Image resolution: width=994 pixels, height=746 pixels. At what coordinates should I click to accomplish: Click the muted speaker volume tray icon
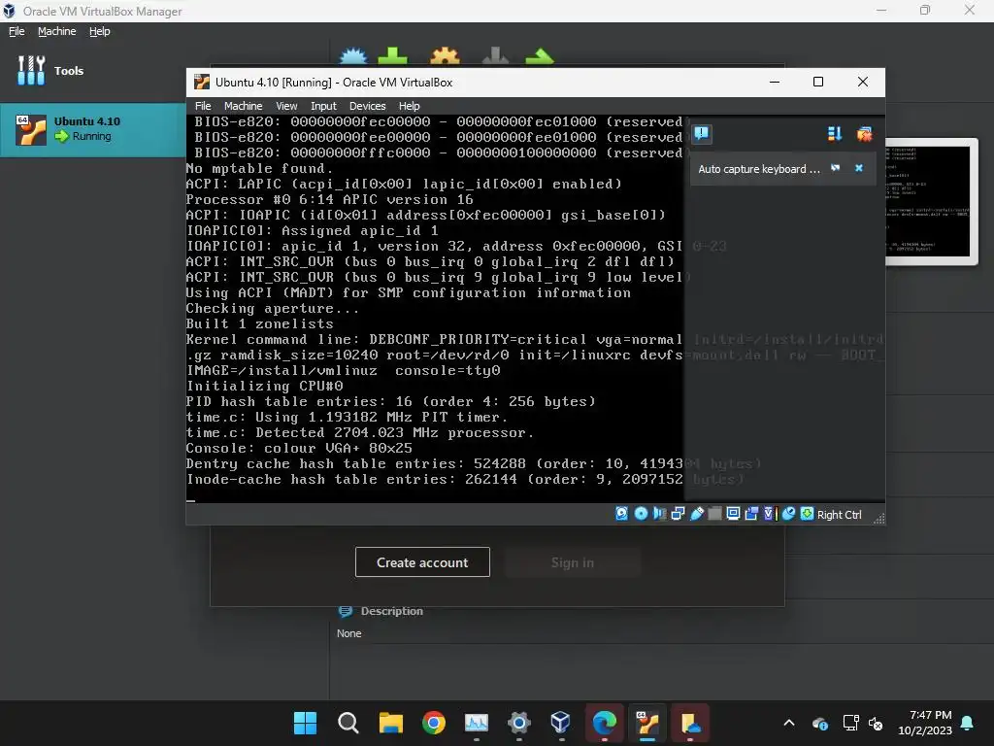pos(876,723)
